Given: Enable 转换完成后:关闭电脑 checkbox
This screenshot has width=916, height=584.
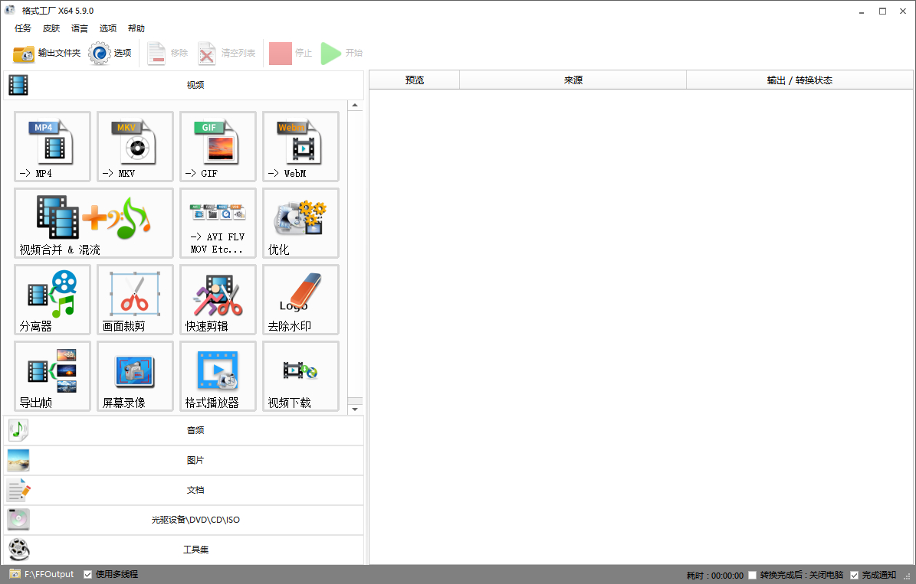Looking at the screenshot, I should pos(753,575).
